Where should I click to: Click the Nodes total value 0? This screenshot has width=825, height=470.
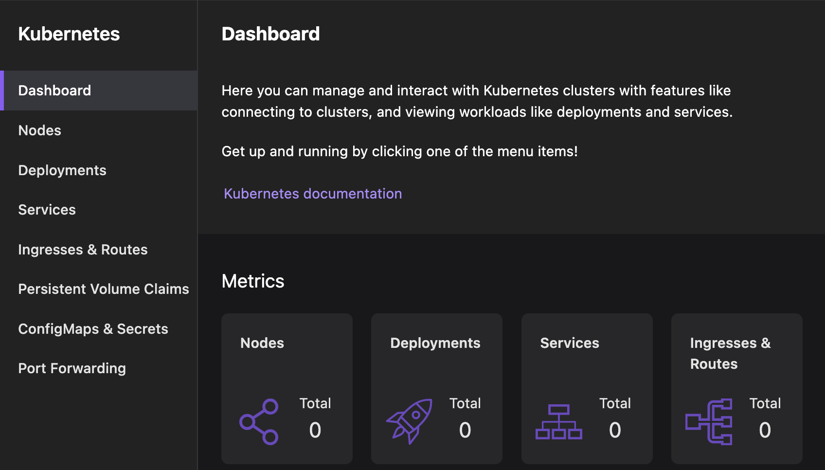315,430
